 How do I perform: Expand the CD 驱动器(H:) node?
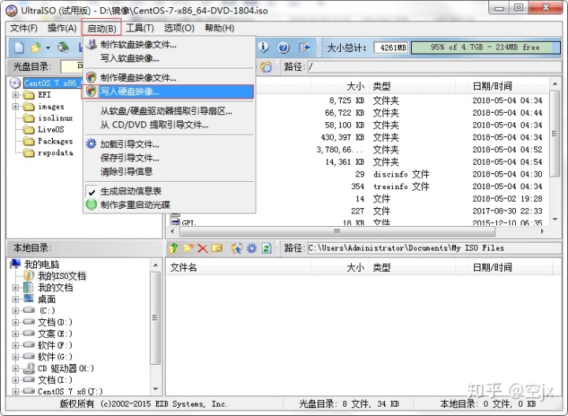click(x=16, y=369)
